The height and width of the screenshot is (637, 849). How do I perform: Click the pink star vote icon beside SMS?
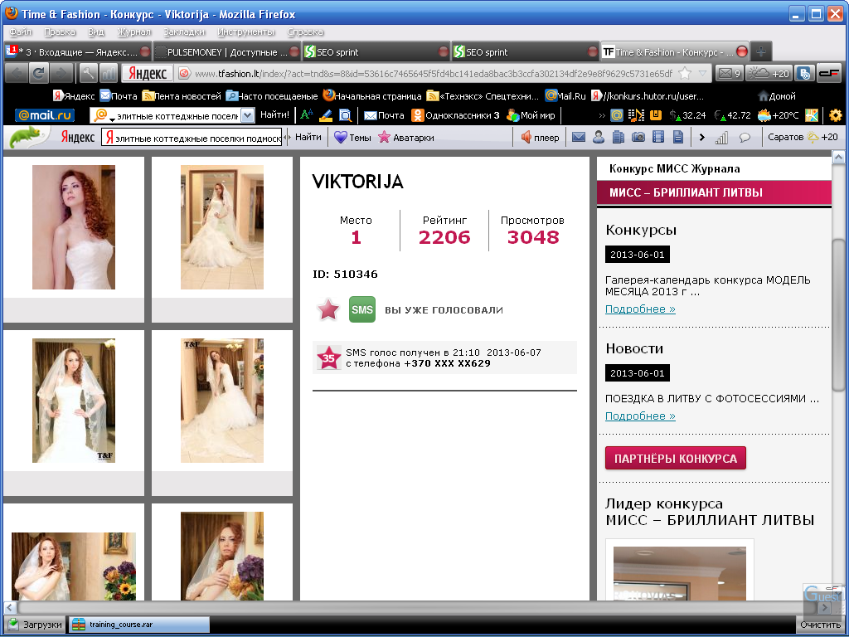point(328,310)
